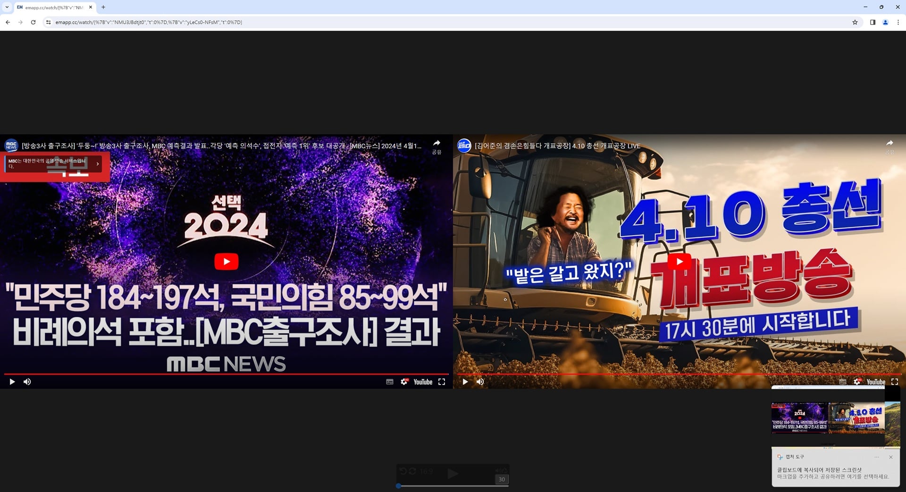This screenshot has width=906, height=492.
Task: Click the emapp global play button
Action: 452,473
